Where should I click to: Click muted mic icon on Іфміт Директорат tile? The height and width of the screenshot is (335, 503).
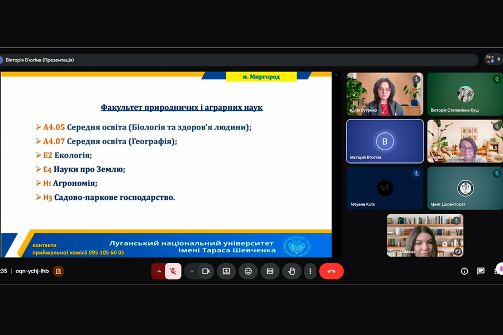point(497,174)
